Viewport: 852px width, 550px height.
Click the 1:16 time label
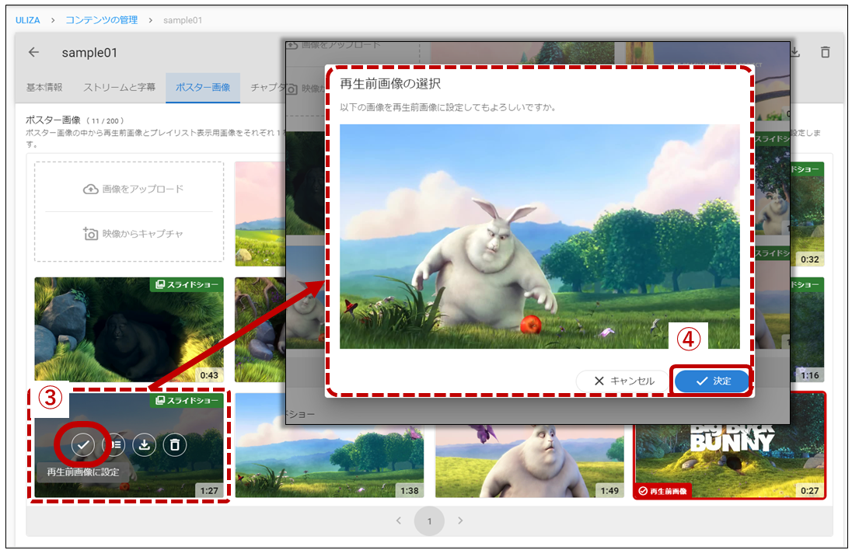(x=809, y=375)
